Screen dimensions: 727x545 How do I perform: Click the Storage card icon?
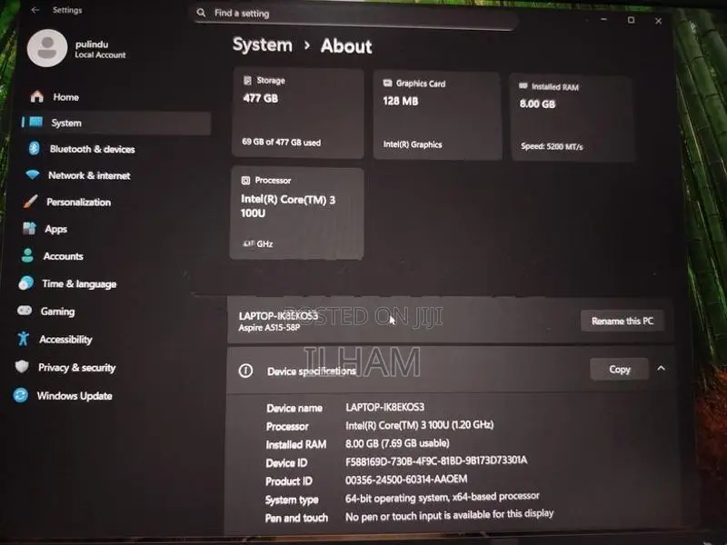(247, 81)
